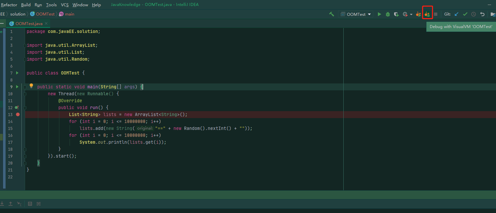Screen dimensions: 496x213
Task: Run the OOMTest configuration with green play icon
Action: 379,14
